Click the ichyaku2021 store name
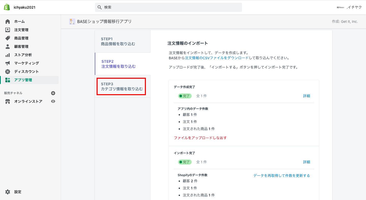The height and width of the screenshot is (200, 366). 24,7
